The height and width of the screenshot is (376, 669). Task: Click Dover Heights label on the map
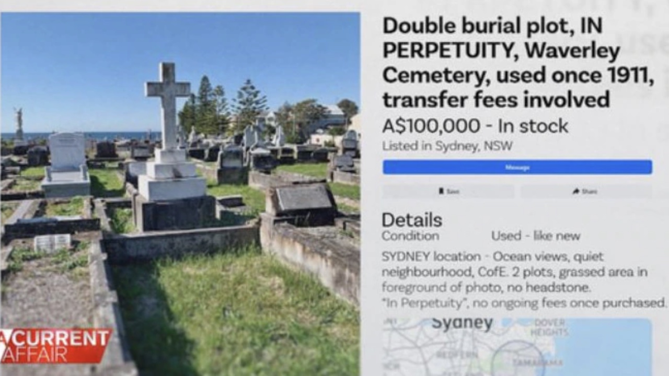[x=549, y=327]
